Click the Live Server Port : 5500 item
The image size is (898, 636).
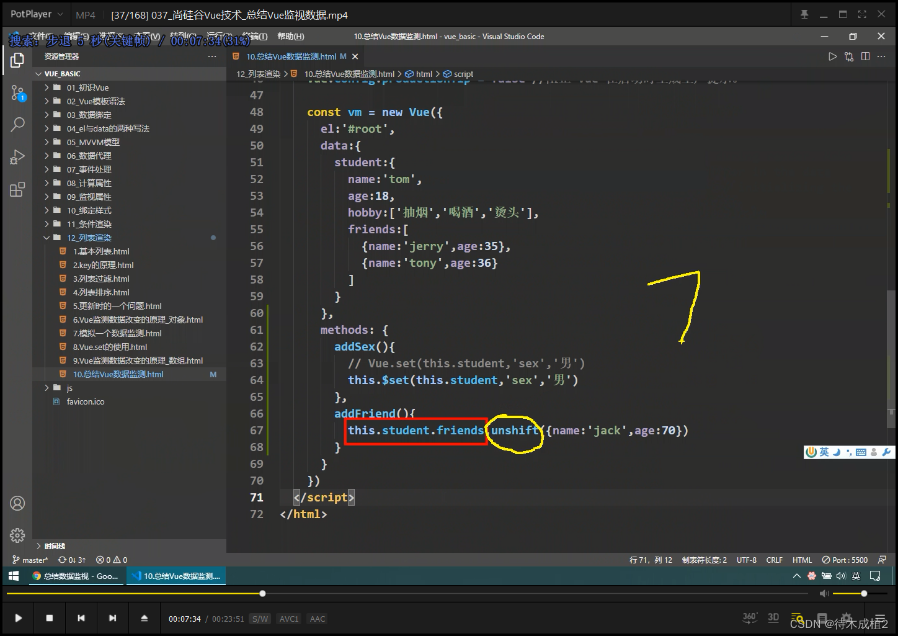pyautogui.click(x=845, y=560)
